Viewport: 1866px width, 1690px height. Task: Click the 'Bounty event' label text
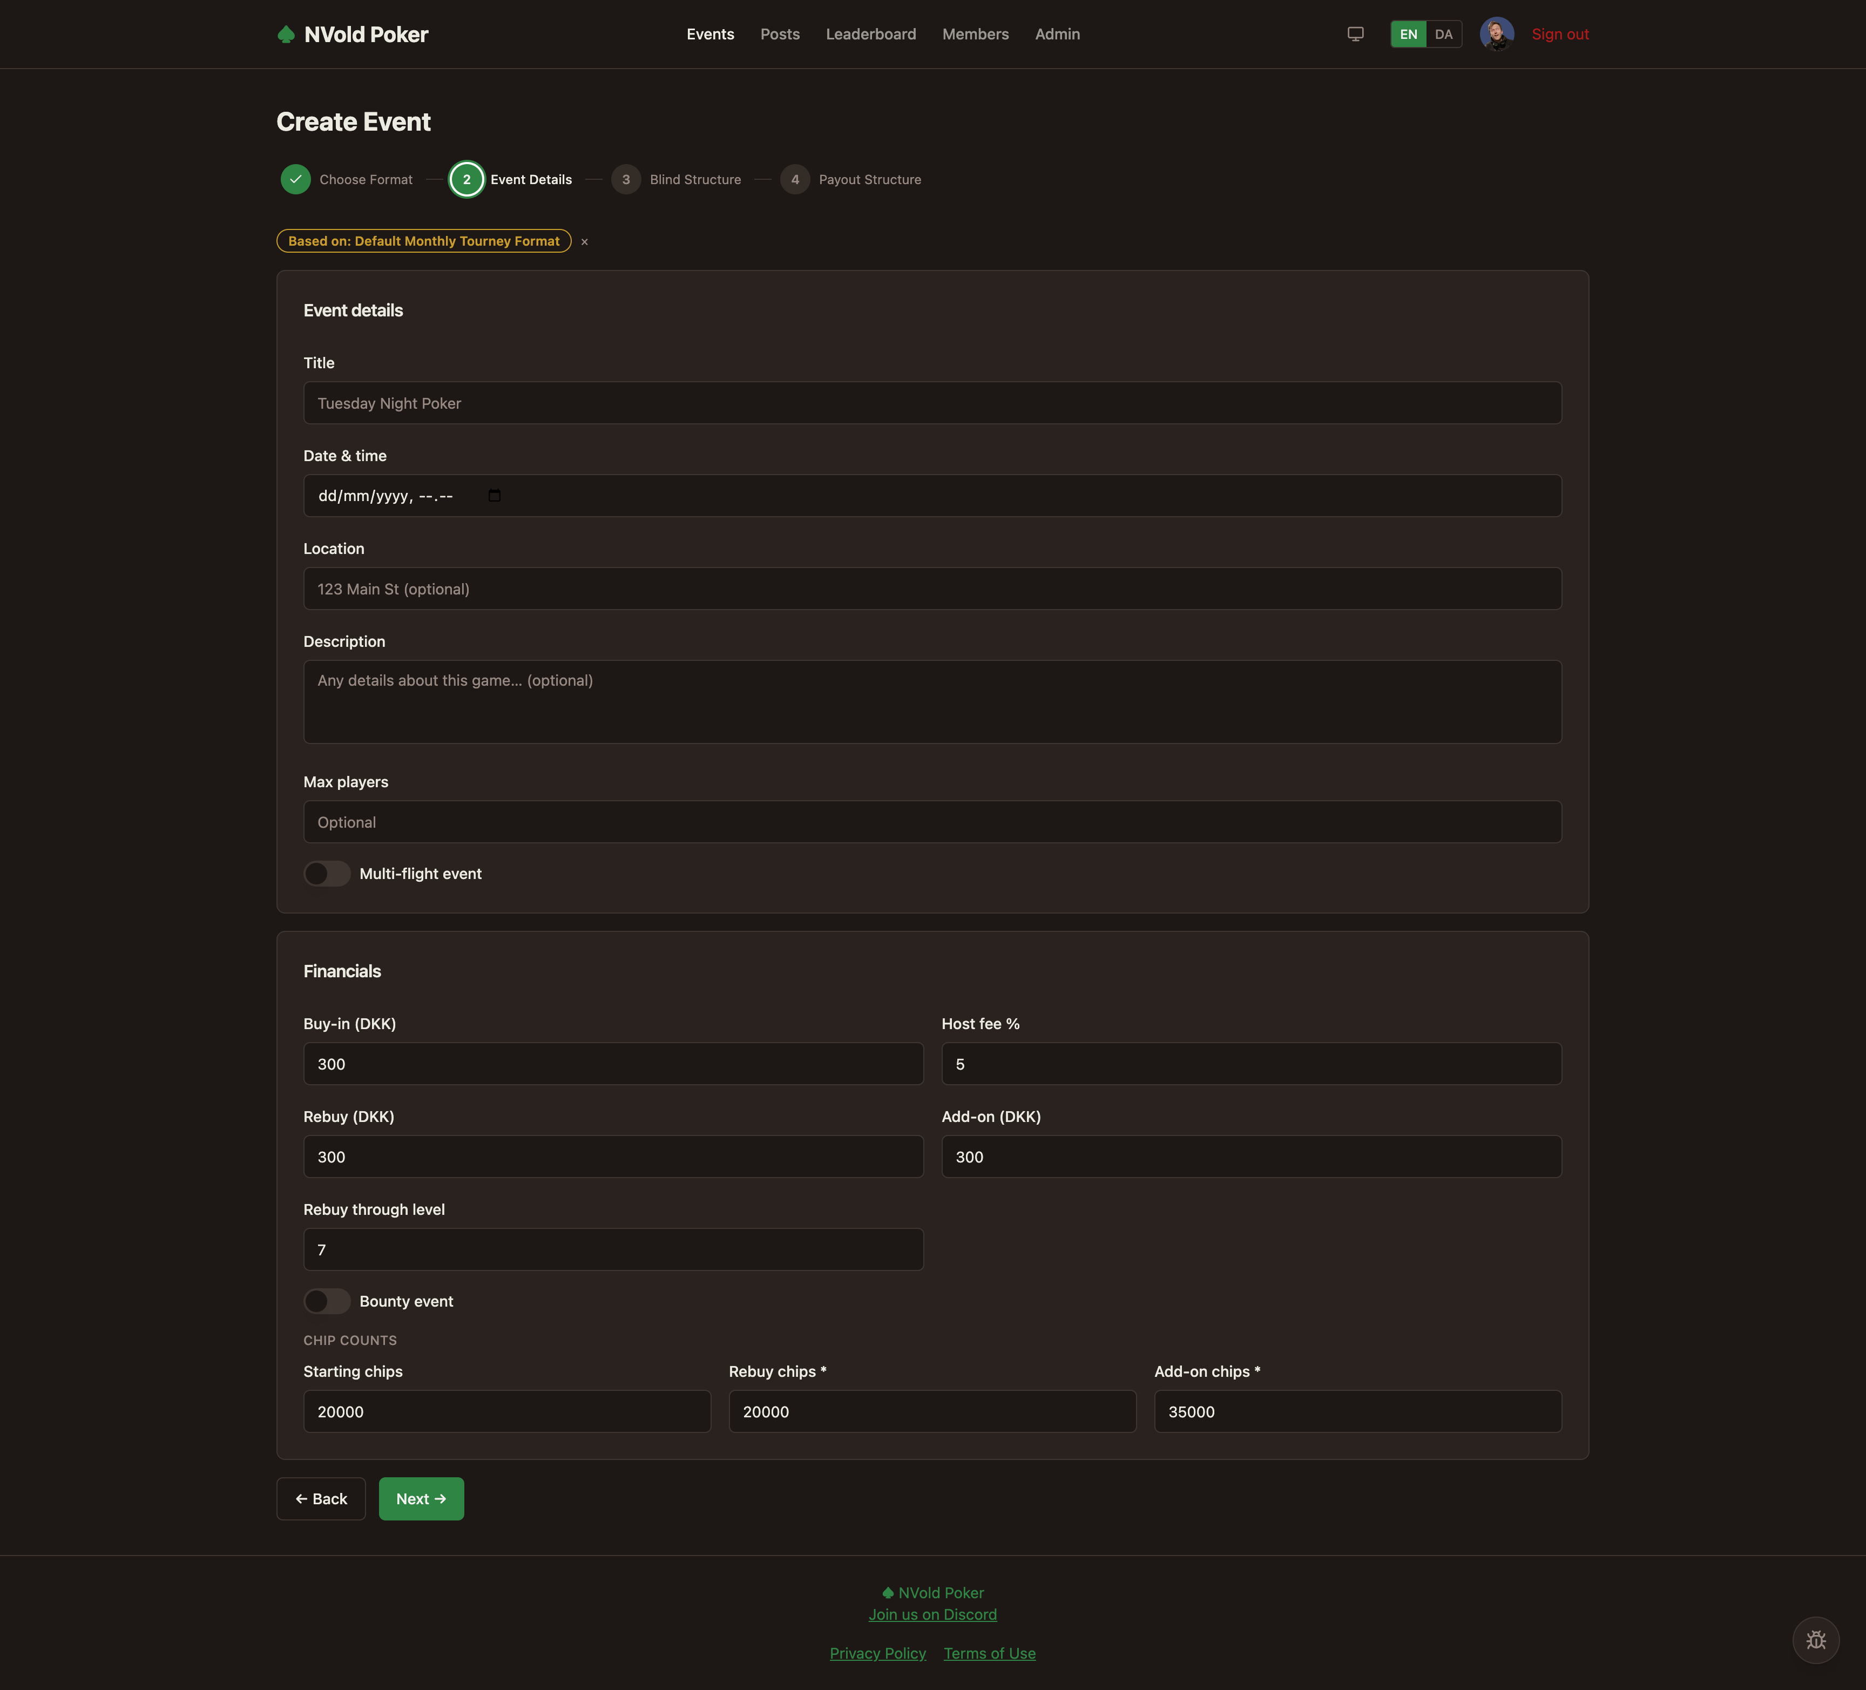pos(407,1301)
